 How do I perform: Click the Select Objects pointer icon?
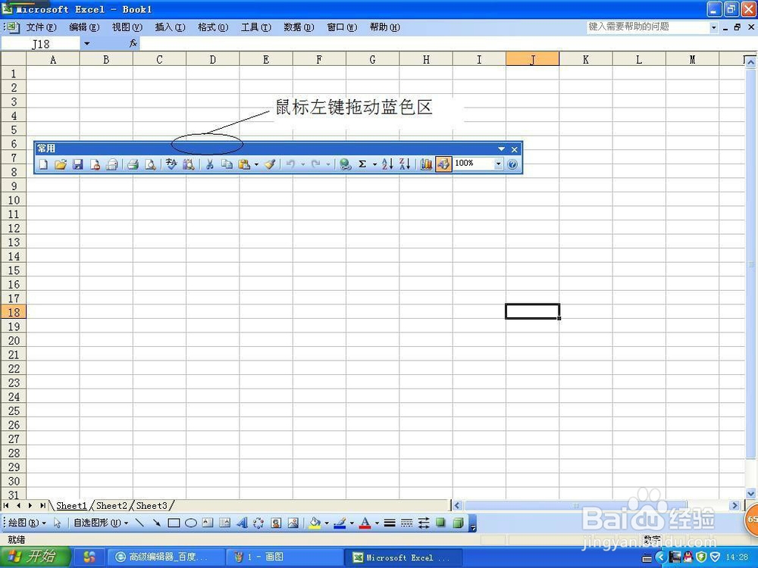(x=58, y=523)
